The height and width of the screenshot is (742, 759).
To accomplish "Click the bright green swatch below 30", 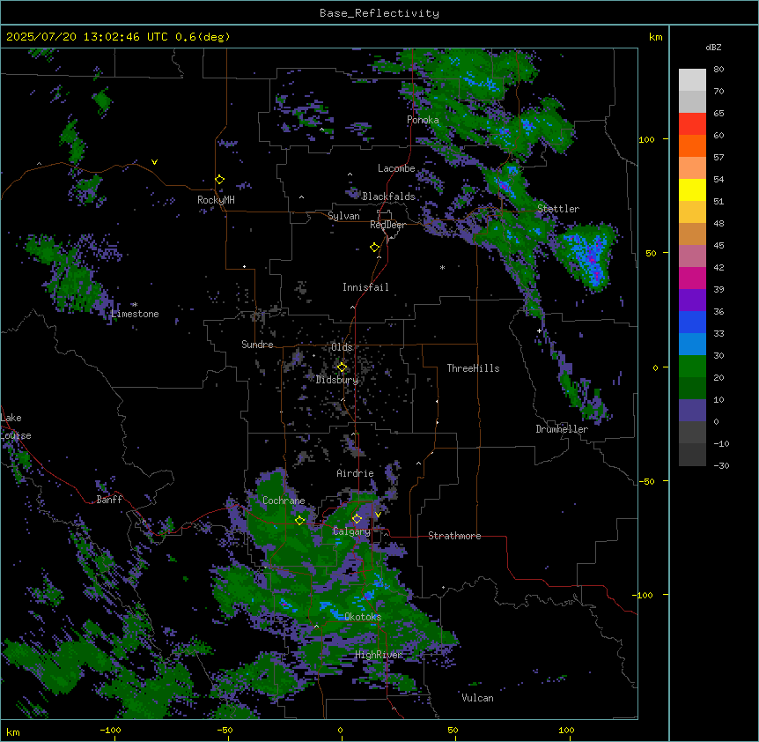I will click(x=692, y=367).
